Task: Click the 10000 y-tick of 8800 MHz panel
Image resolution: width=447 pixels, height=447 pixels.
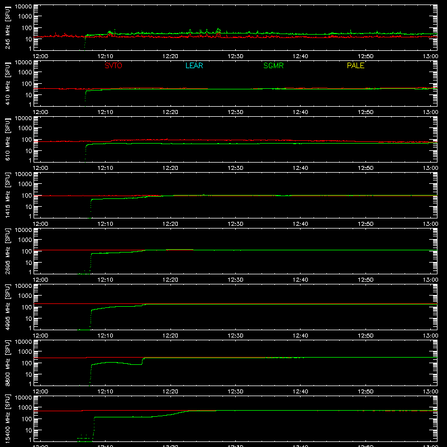Action: coord(23,342)
